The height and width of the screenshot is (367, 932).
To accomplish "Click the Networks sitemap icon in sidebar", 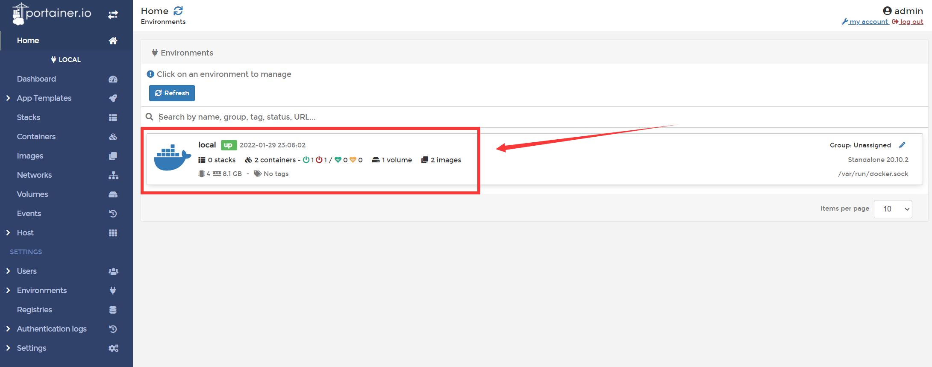I will pos(113,175).
